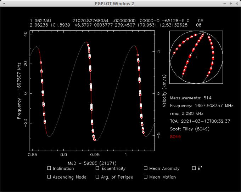
Task: Click the Measurements: 514 text
Action: pos(191,98)
